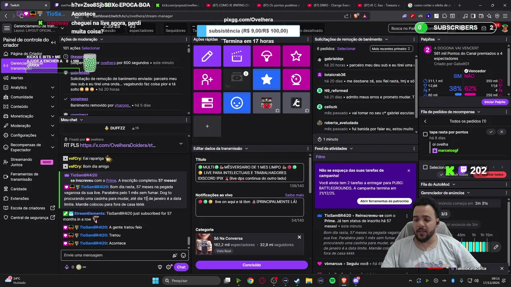Click the crystal ball prediction quick action tile

pos(296,80)
